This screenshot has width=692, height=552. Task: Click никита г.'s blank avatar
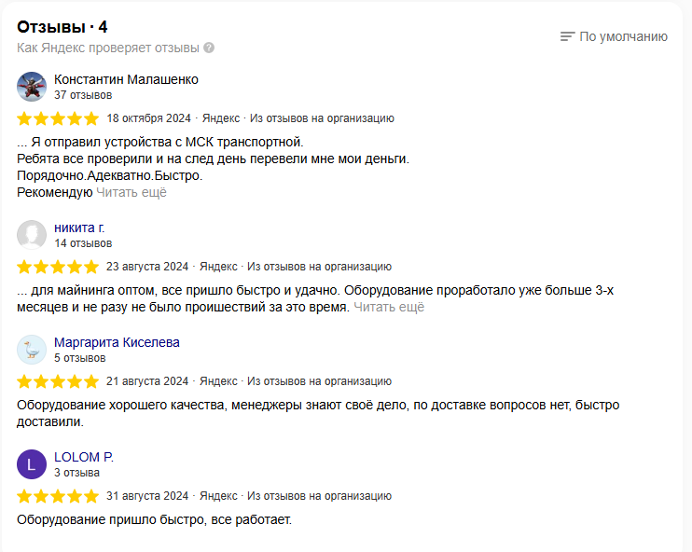point(32,235)
